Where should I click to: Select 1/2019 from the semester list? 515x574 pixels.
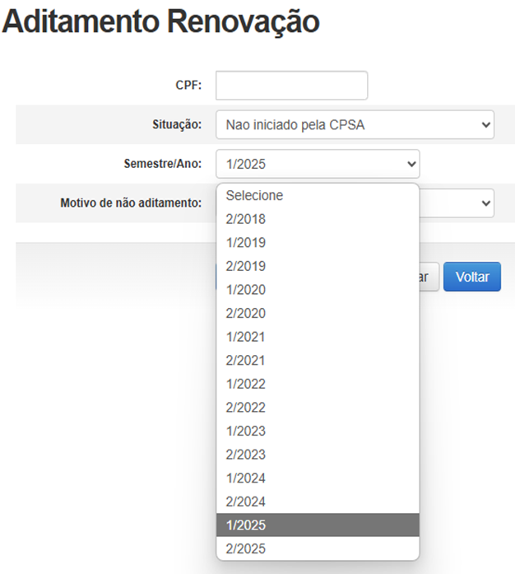pos(317,243)
